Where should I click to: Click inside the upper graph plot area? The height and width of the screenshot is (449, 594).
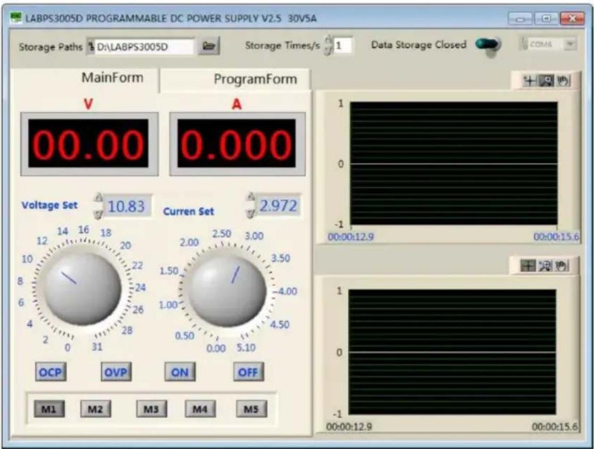[x=453, y=164]
